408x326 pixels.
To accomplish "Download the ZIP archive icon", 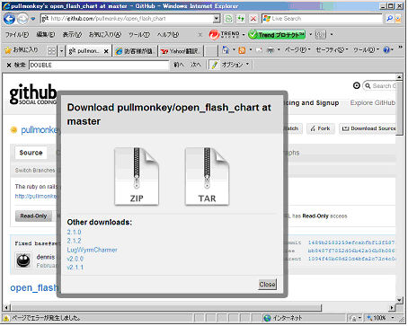I will click(137, 176).
